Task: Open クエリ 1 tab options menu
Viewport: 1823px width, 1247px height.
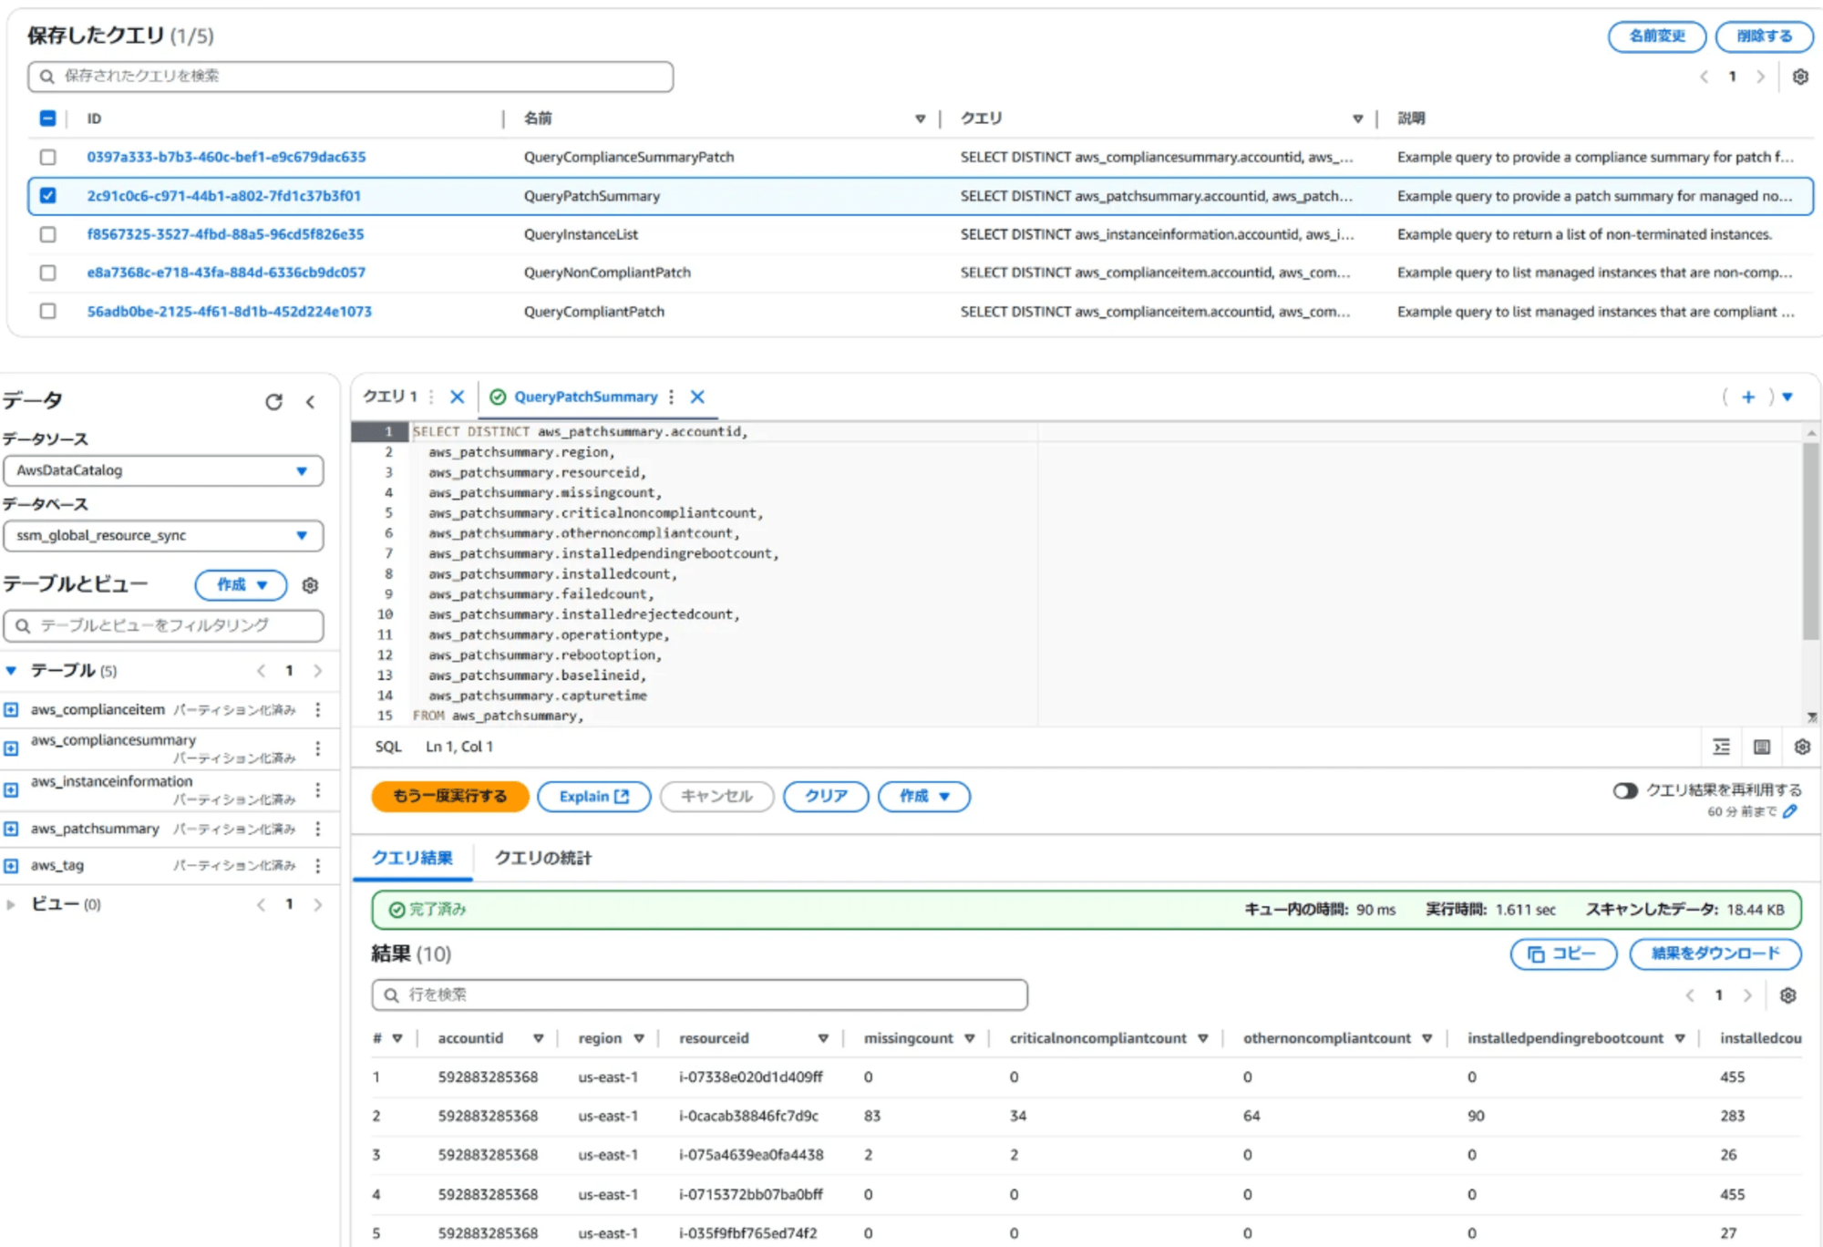Action: click(x=431, y=397)
